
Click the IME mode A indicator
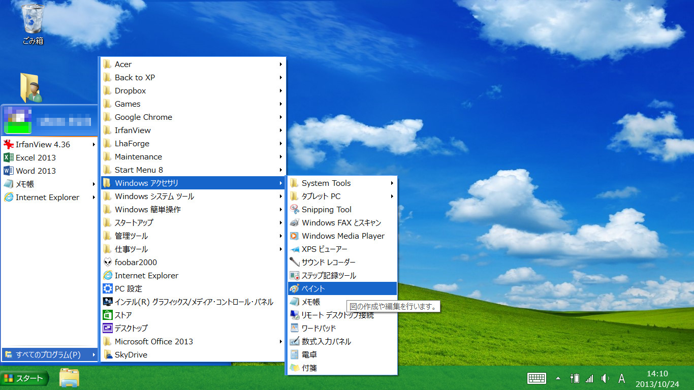click(x=621, y=378)
